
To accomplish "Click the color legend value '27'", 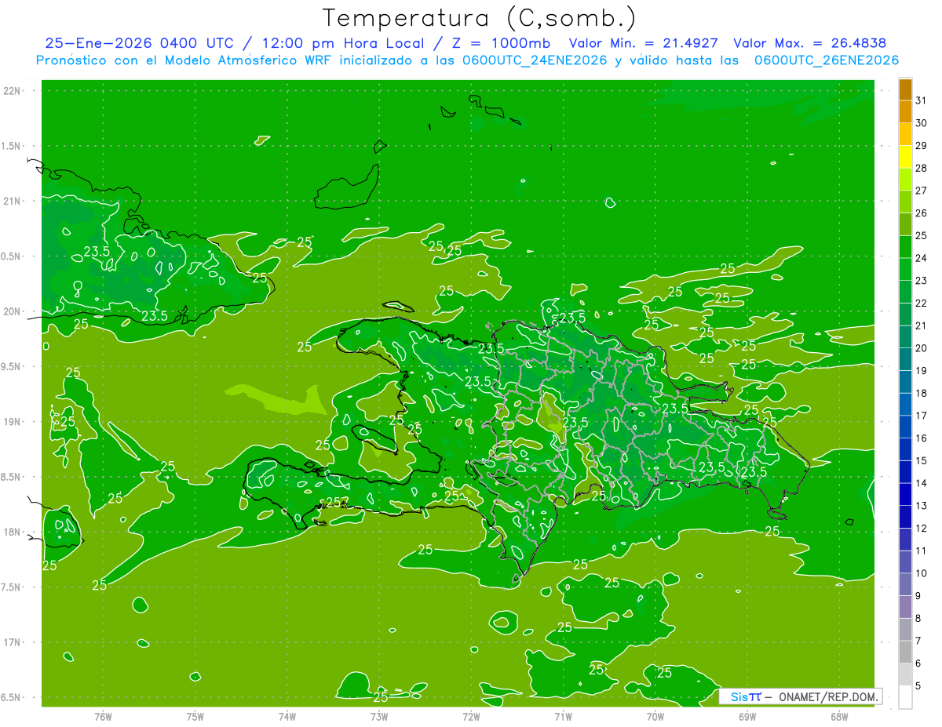I will pos(922,191).
